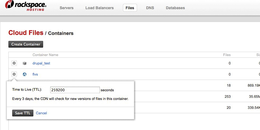Click the Create Container button
260x130 pixels.
pos(26,44)
